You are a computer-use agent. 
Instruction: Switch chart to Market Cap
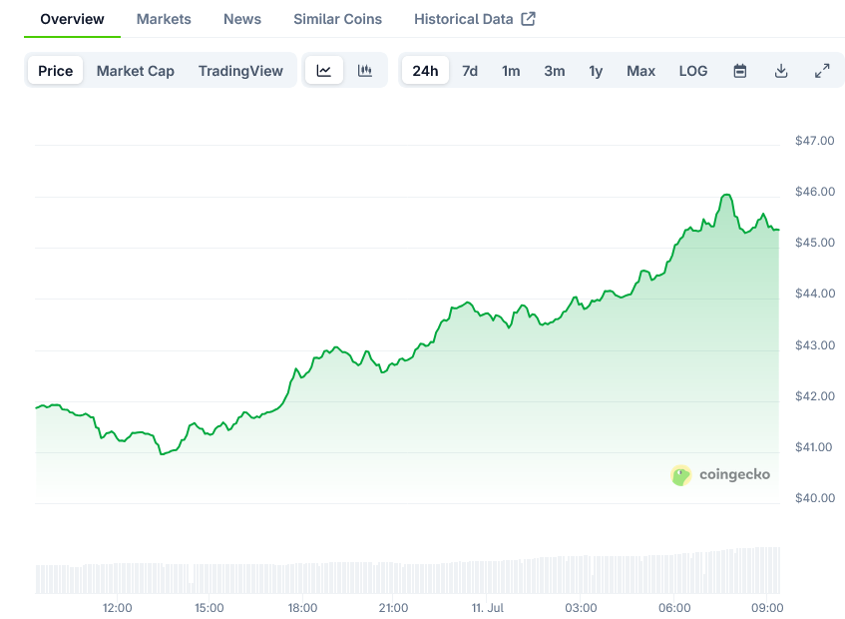pos(136,71)
